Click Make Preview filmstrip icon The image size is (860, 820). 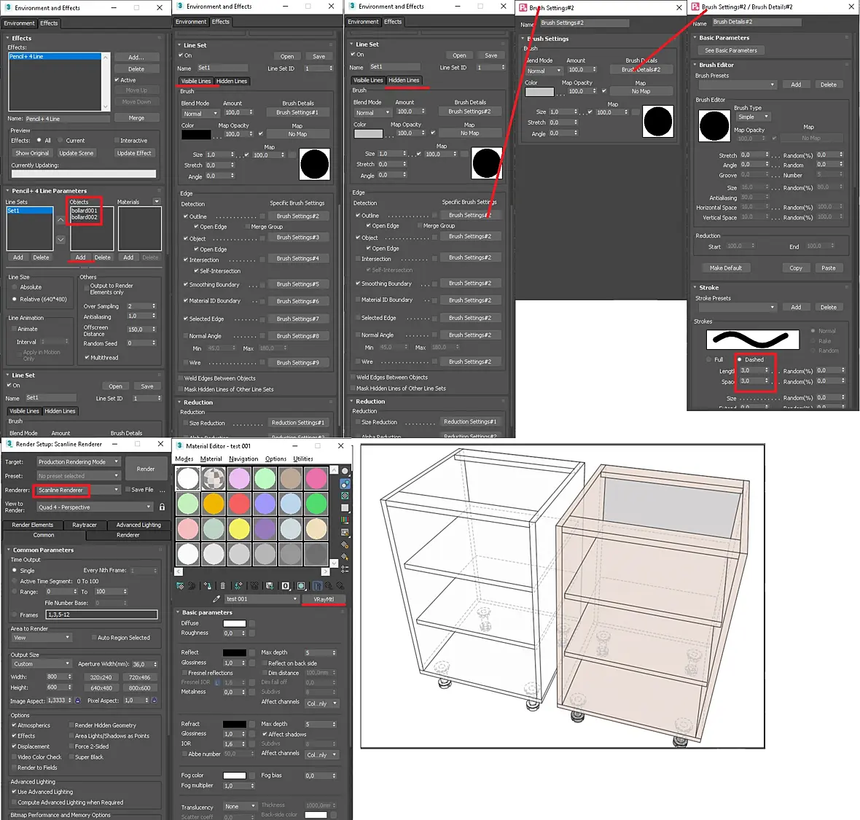tap(345, 533)
